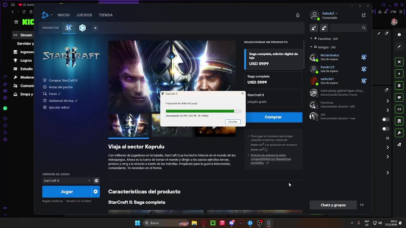Expand the Sebob2 account dropdown
Screen dimensions: 406x228
(x=336, y=13)
